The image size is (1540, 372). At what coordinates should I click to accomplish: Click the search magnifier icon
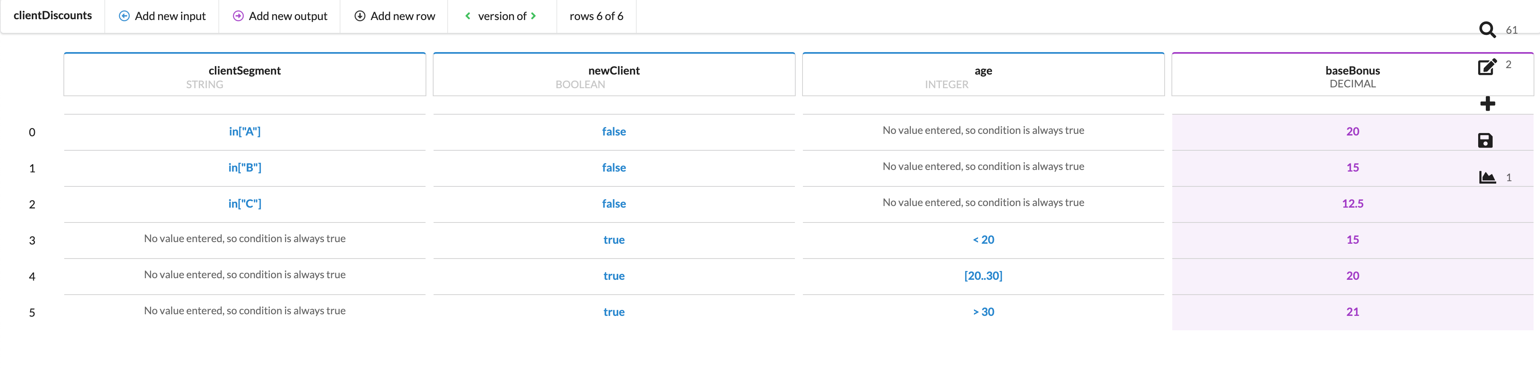click(1487, 30)
